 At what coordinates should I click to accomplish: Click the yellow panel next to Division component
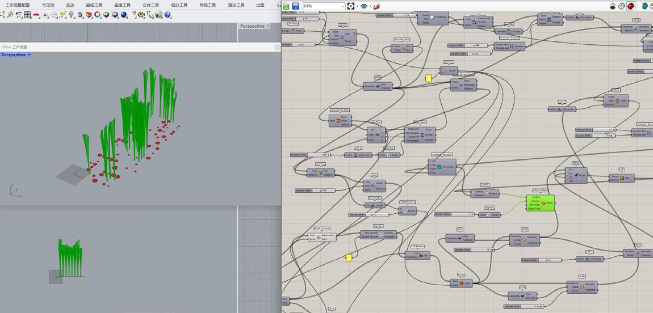[x=429, y=78]
